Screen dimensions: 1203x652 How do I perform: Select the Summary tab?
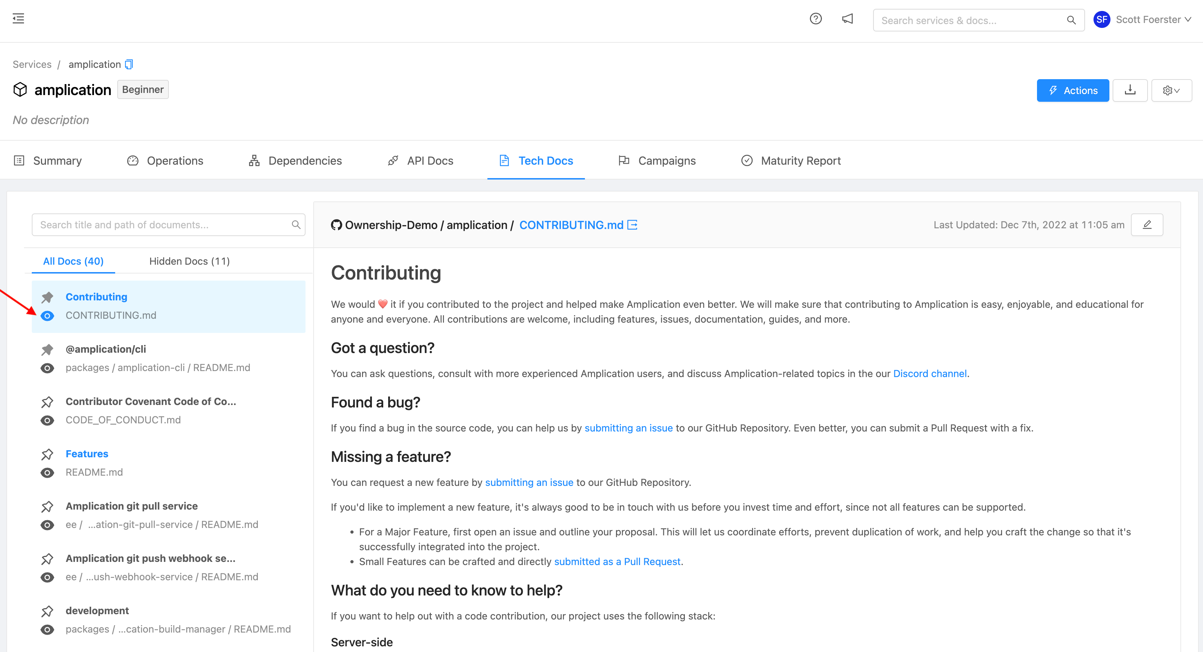pyautogui.click(x=57, y=160)
